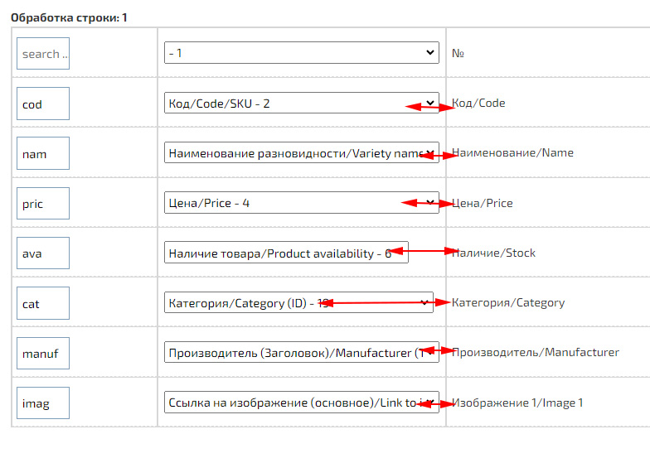Screen dimensions: 650x463
Task: Select the search field containing 'pric'
Action: 42,204
